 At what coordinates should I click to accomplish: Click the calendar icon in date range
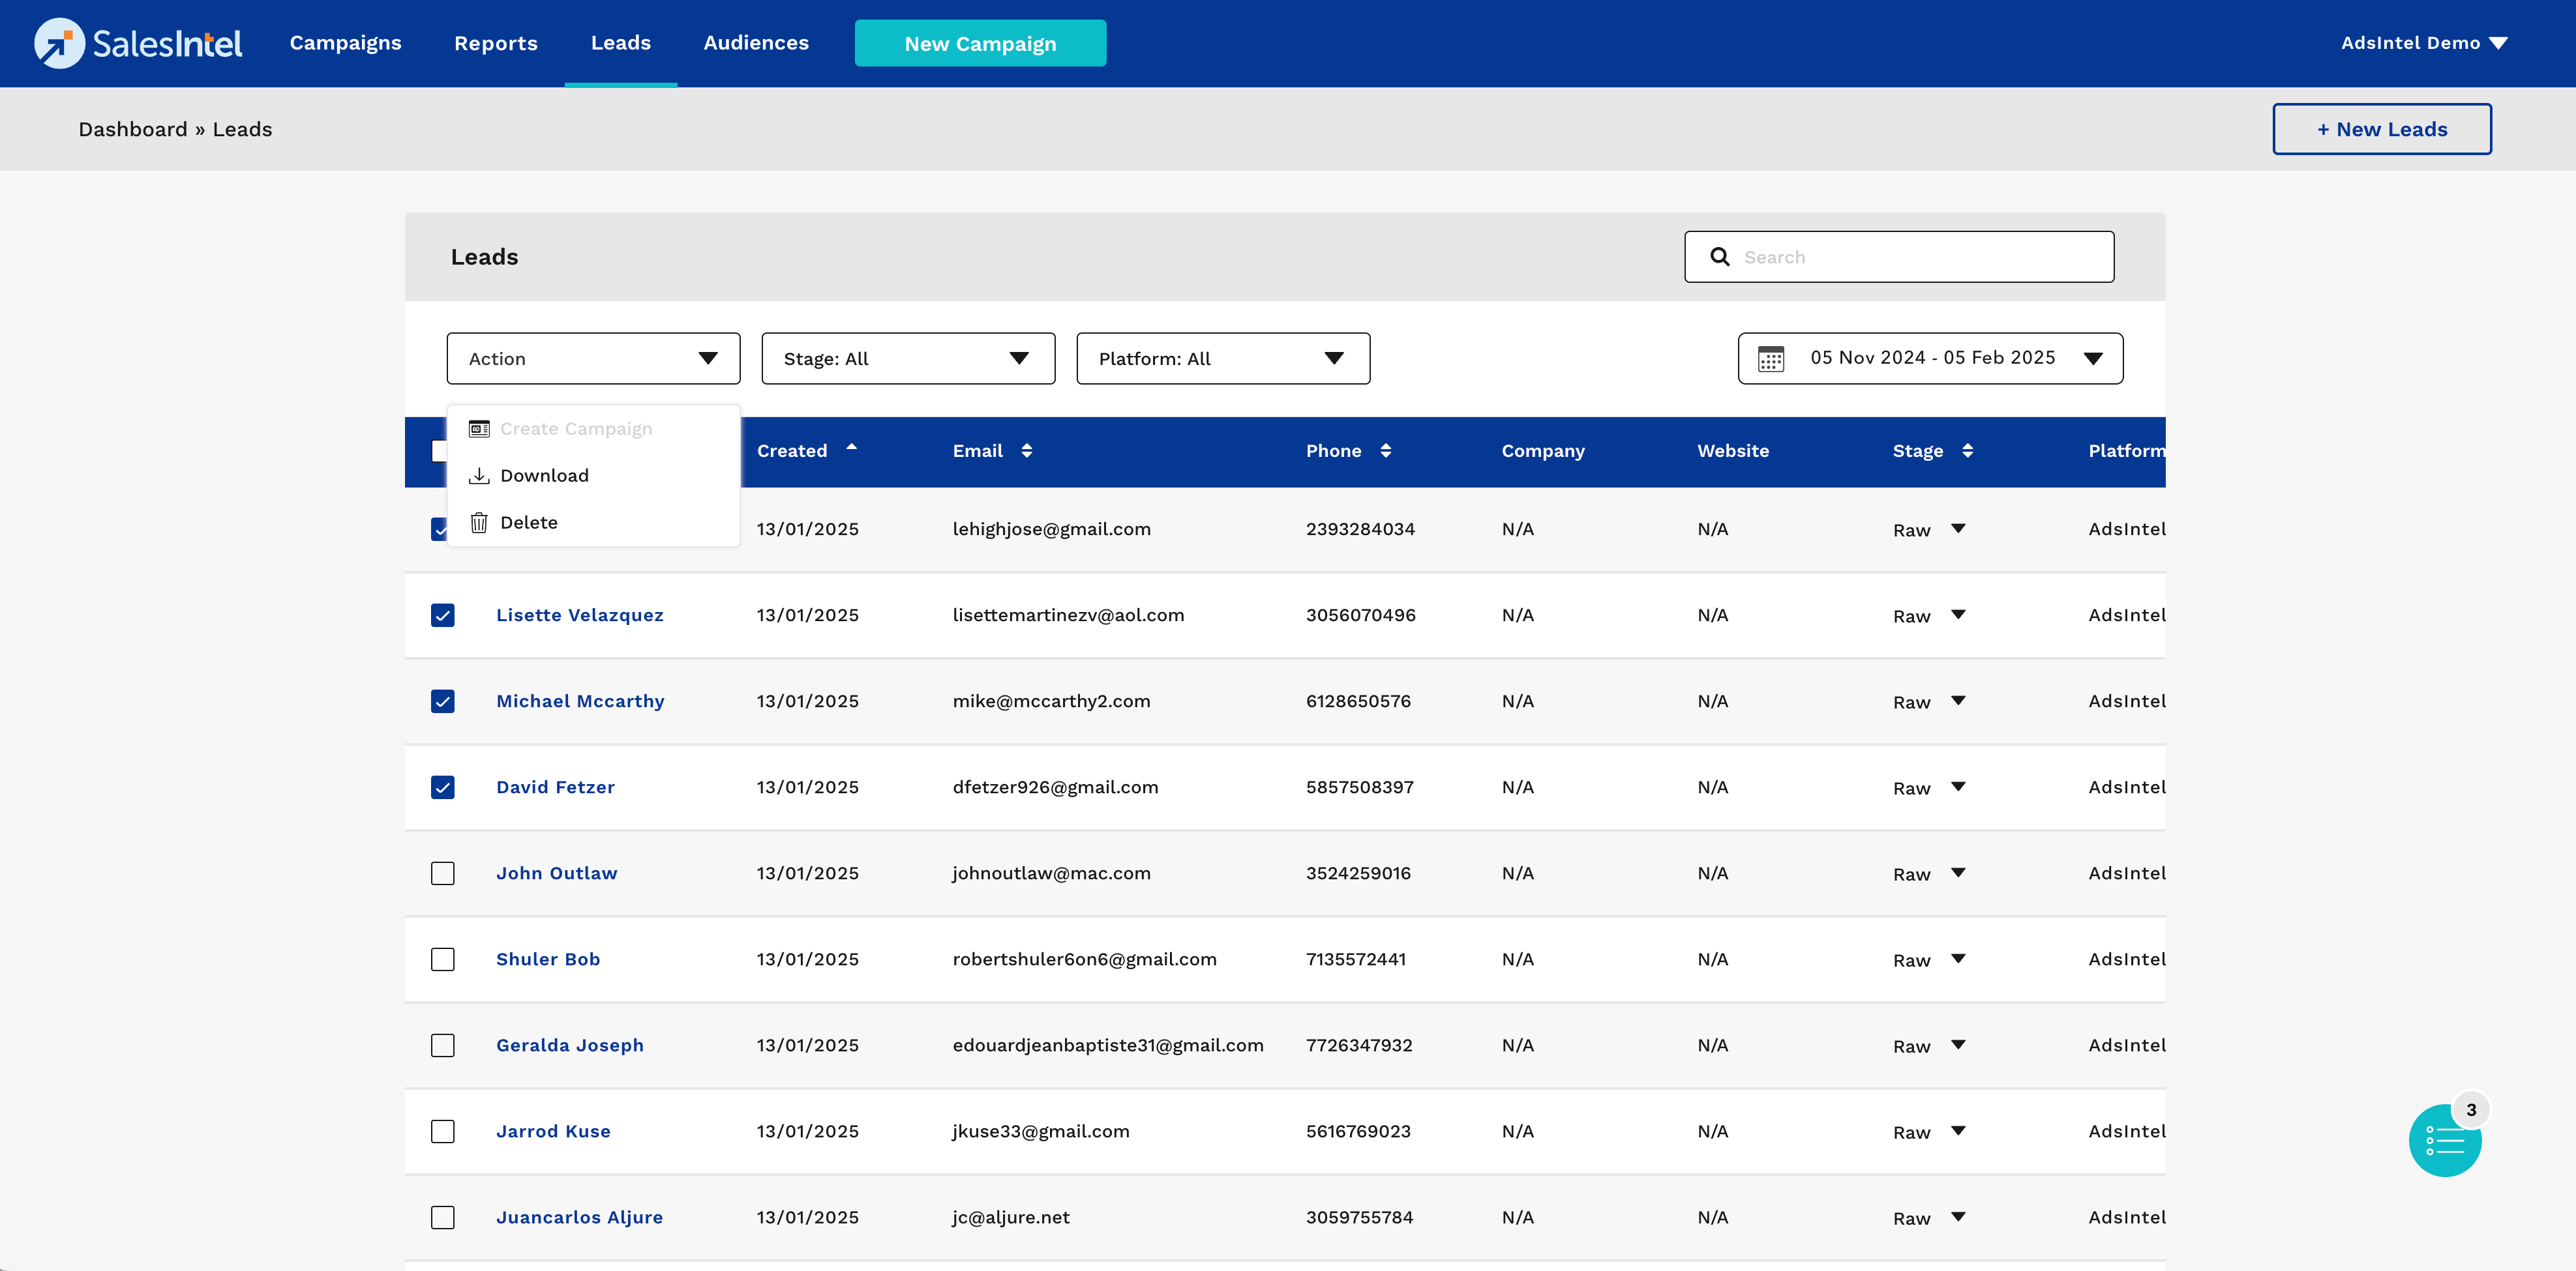(x=1770, y=358)
